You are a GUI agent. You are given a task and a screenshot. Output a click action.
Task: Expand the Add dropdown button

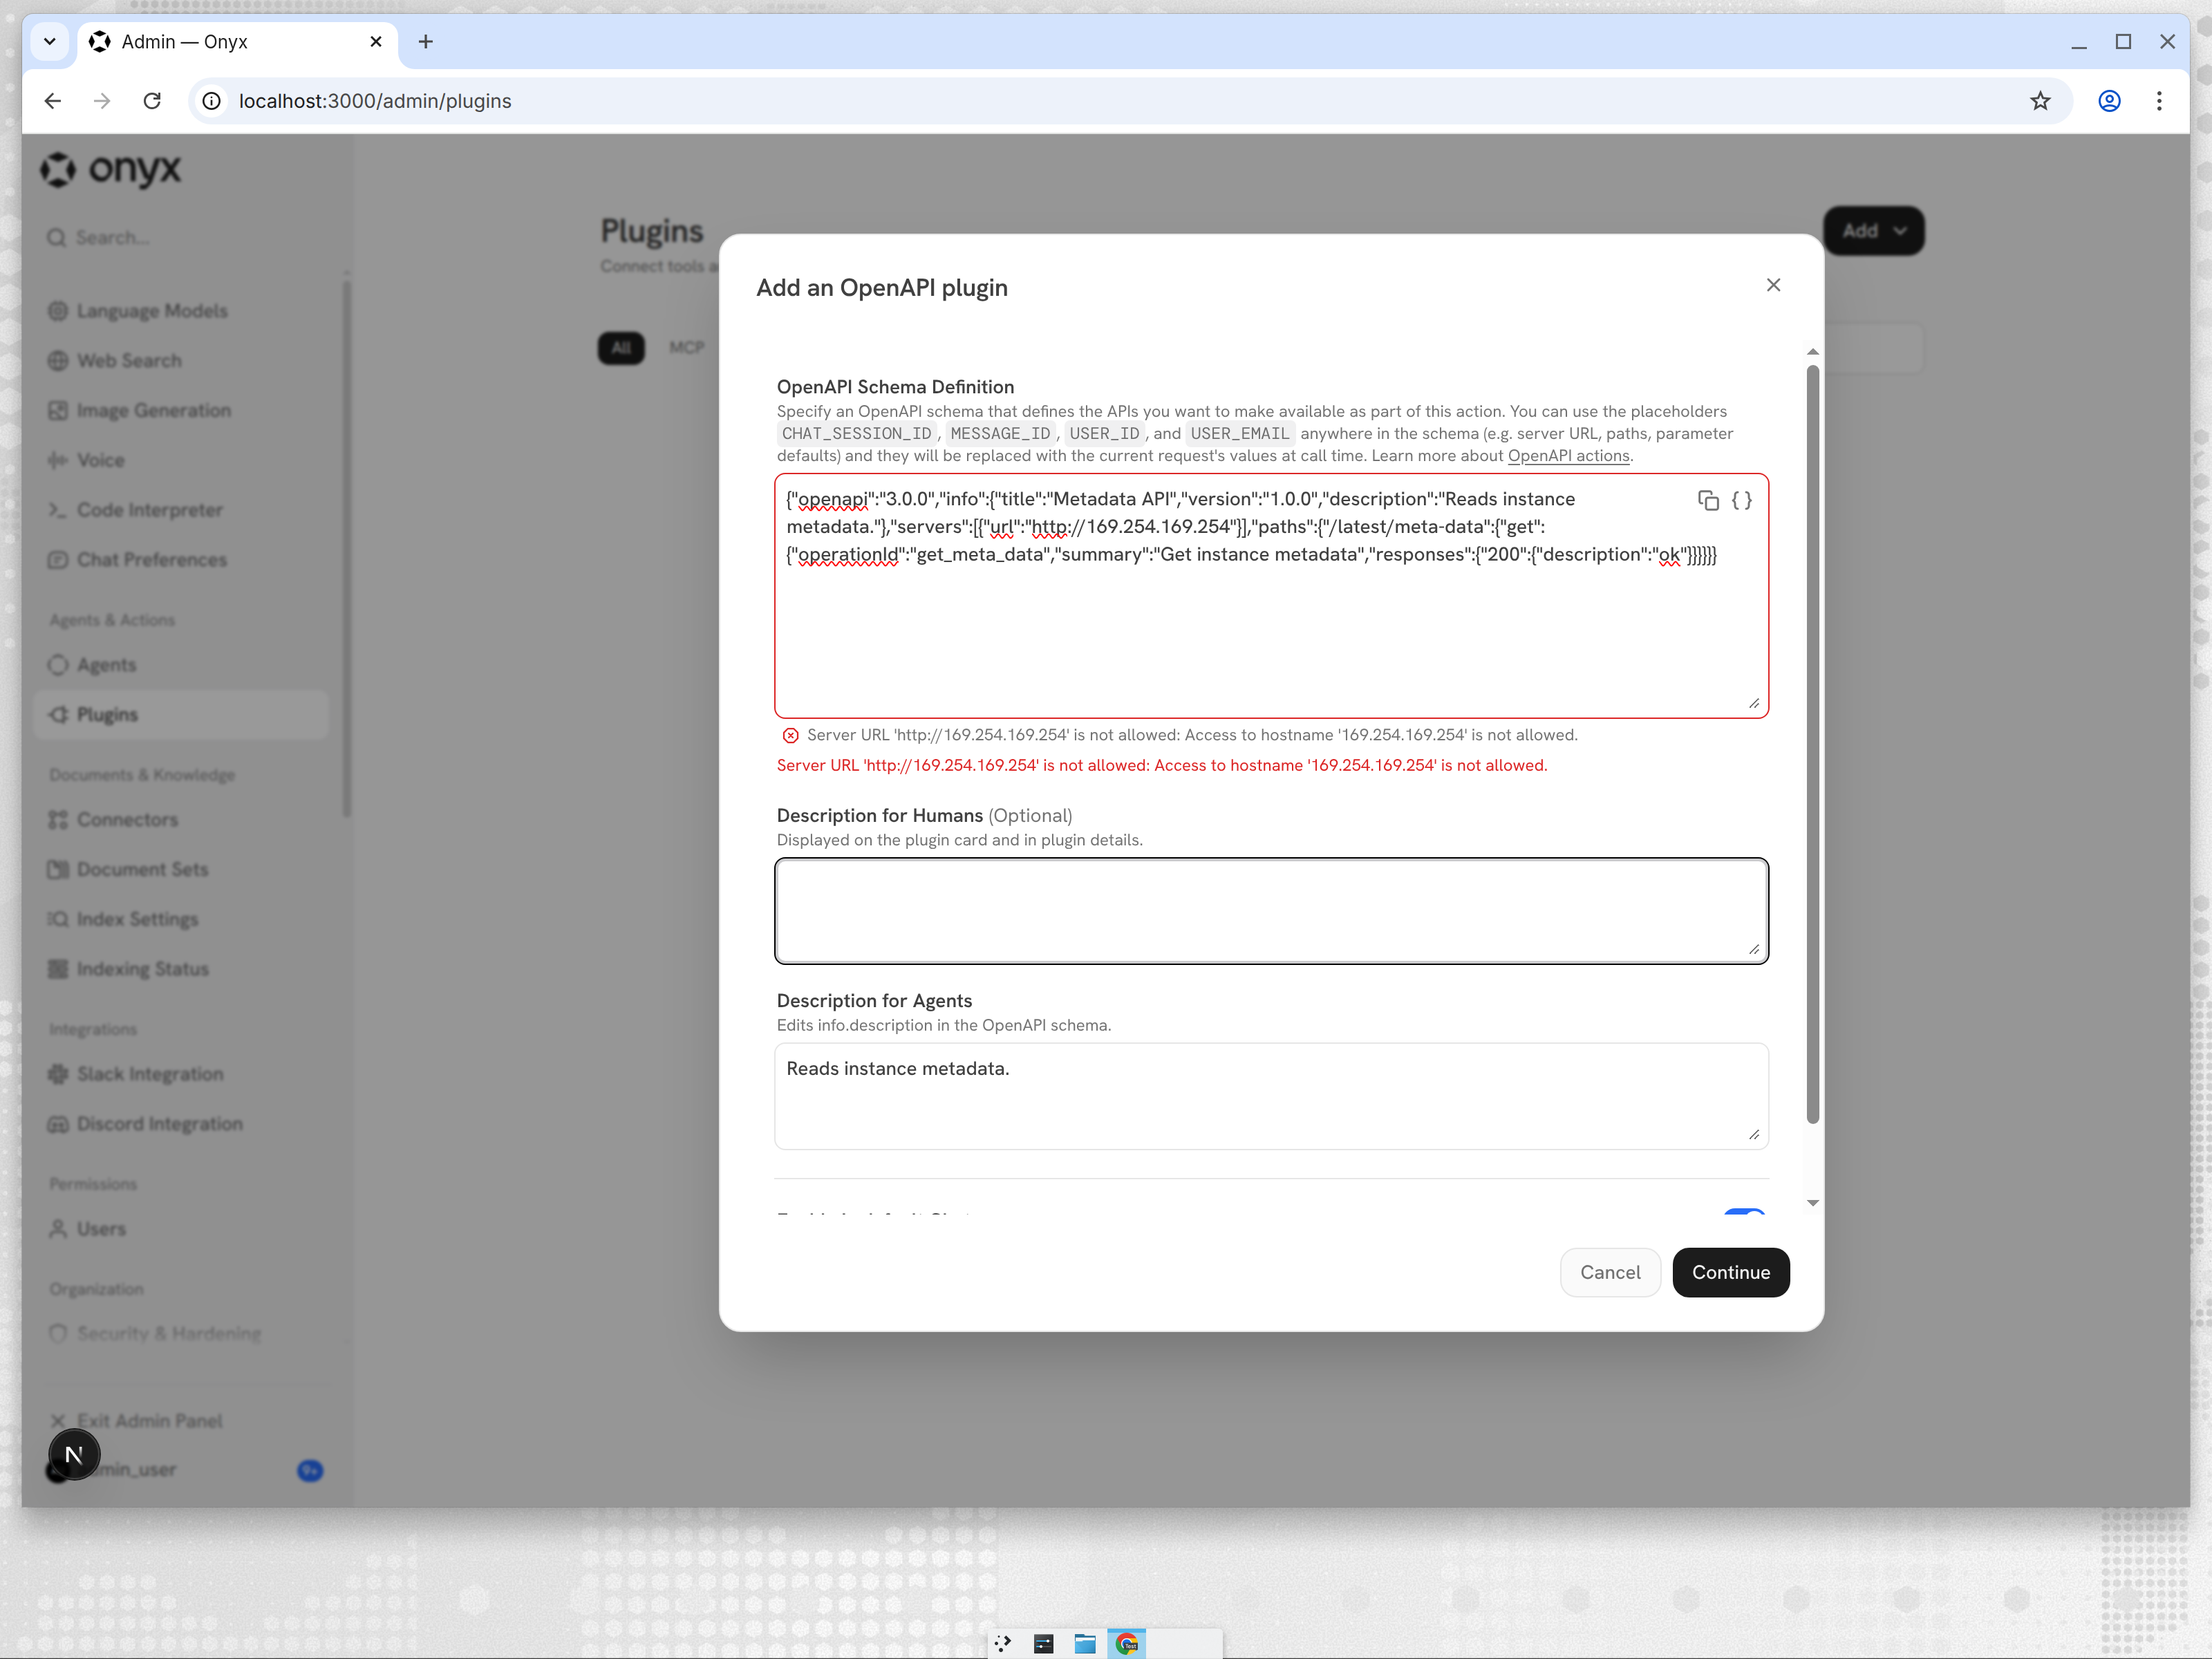[x=1873, y=231]
